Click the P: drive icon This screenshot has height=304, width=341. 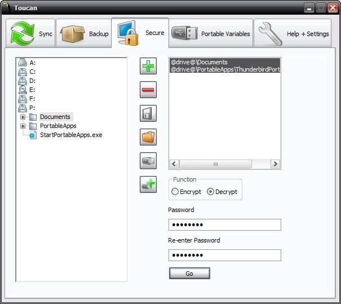(x=23, y=108)
